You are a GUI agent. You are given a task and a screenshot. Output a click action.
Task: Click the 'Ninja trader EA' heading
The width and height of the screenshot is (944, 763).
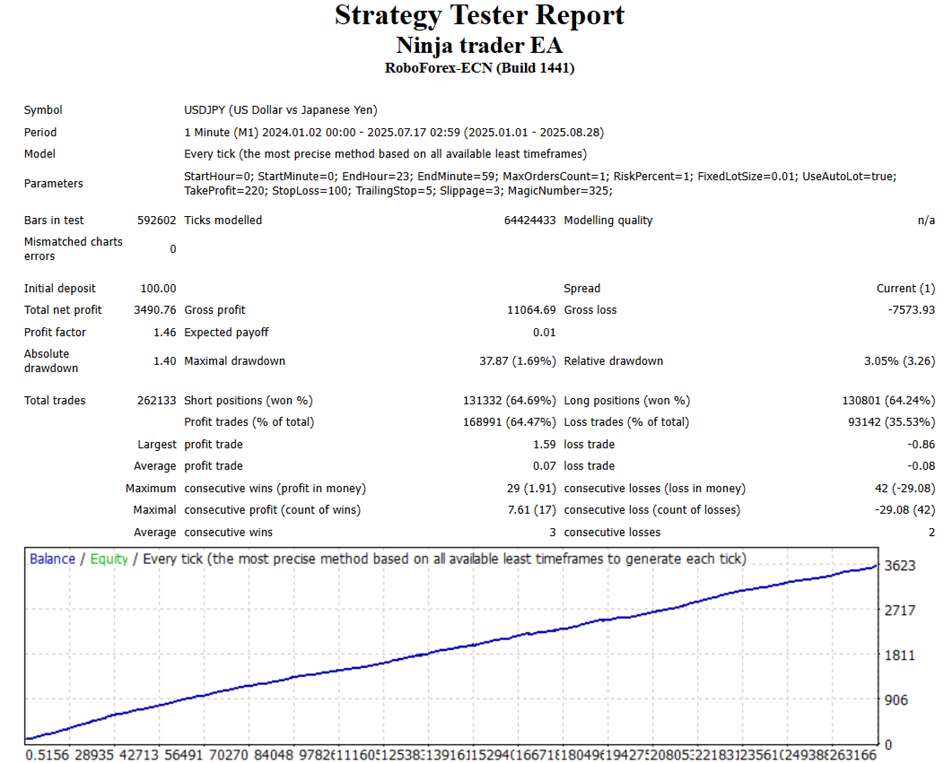479,46
